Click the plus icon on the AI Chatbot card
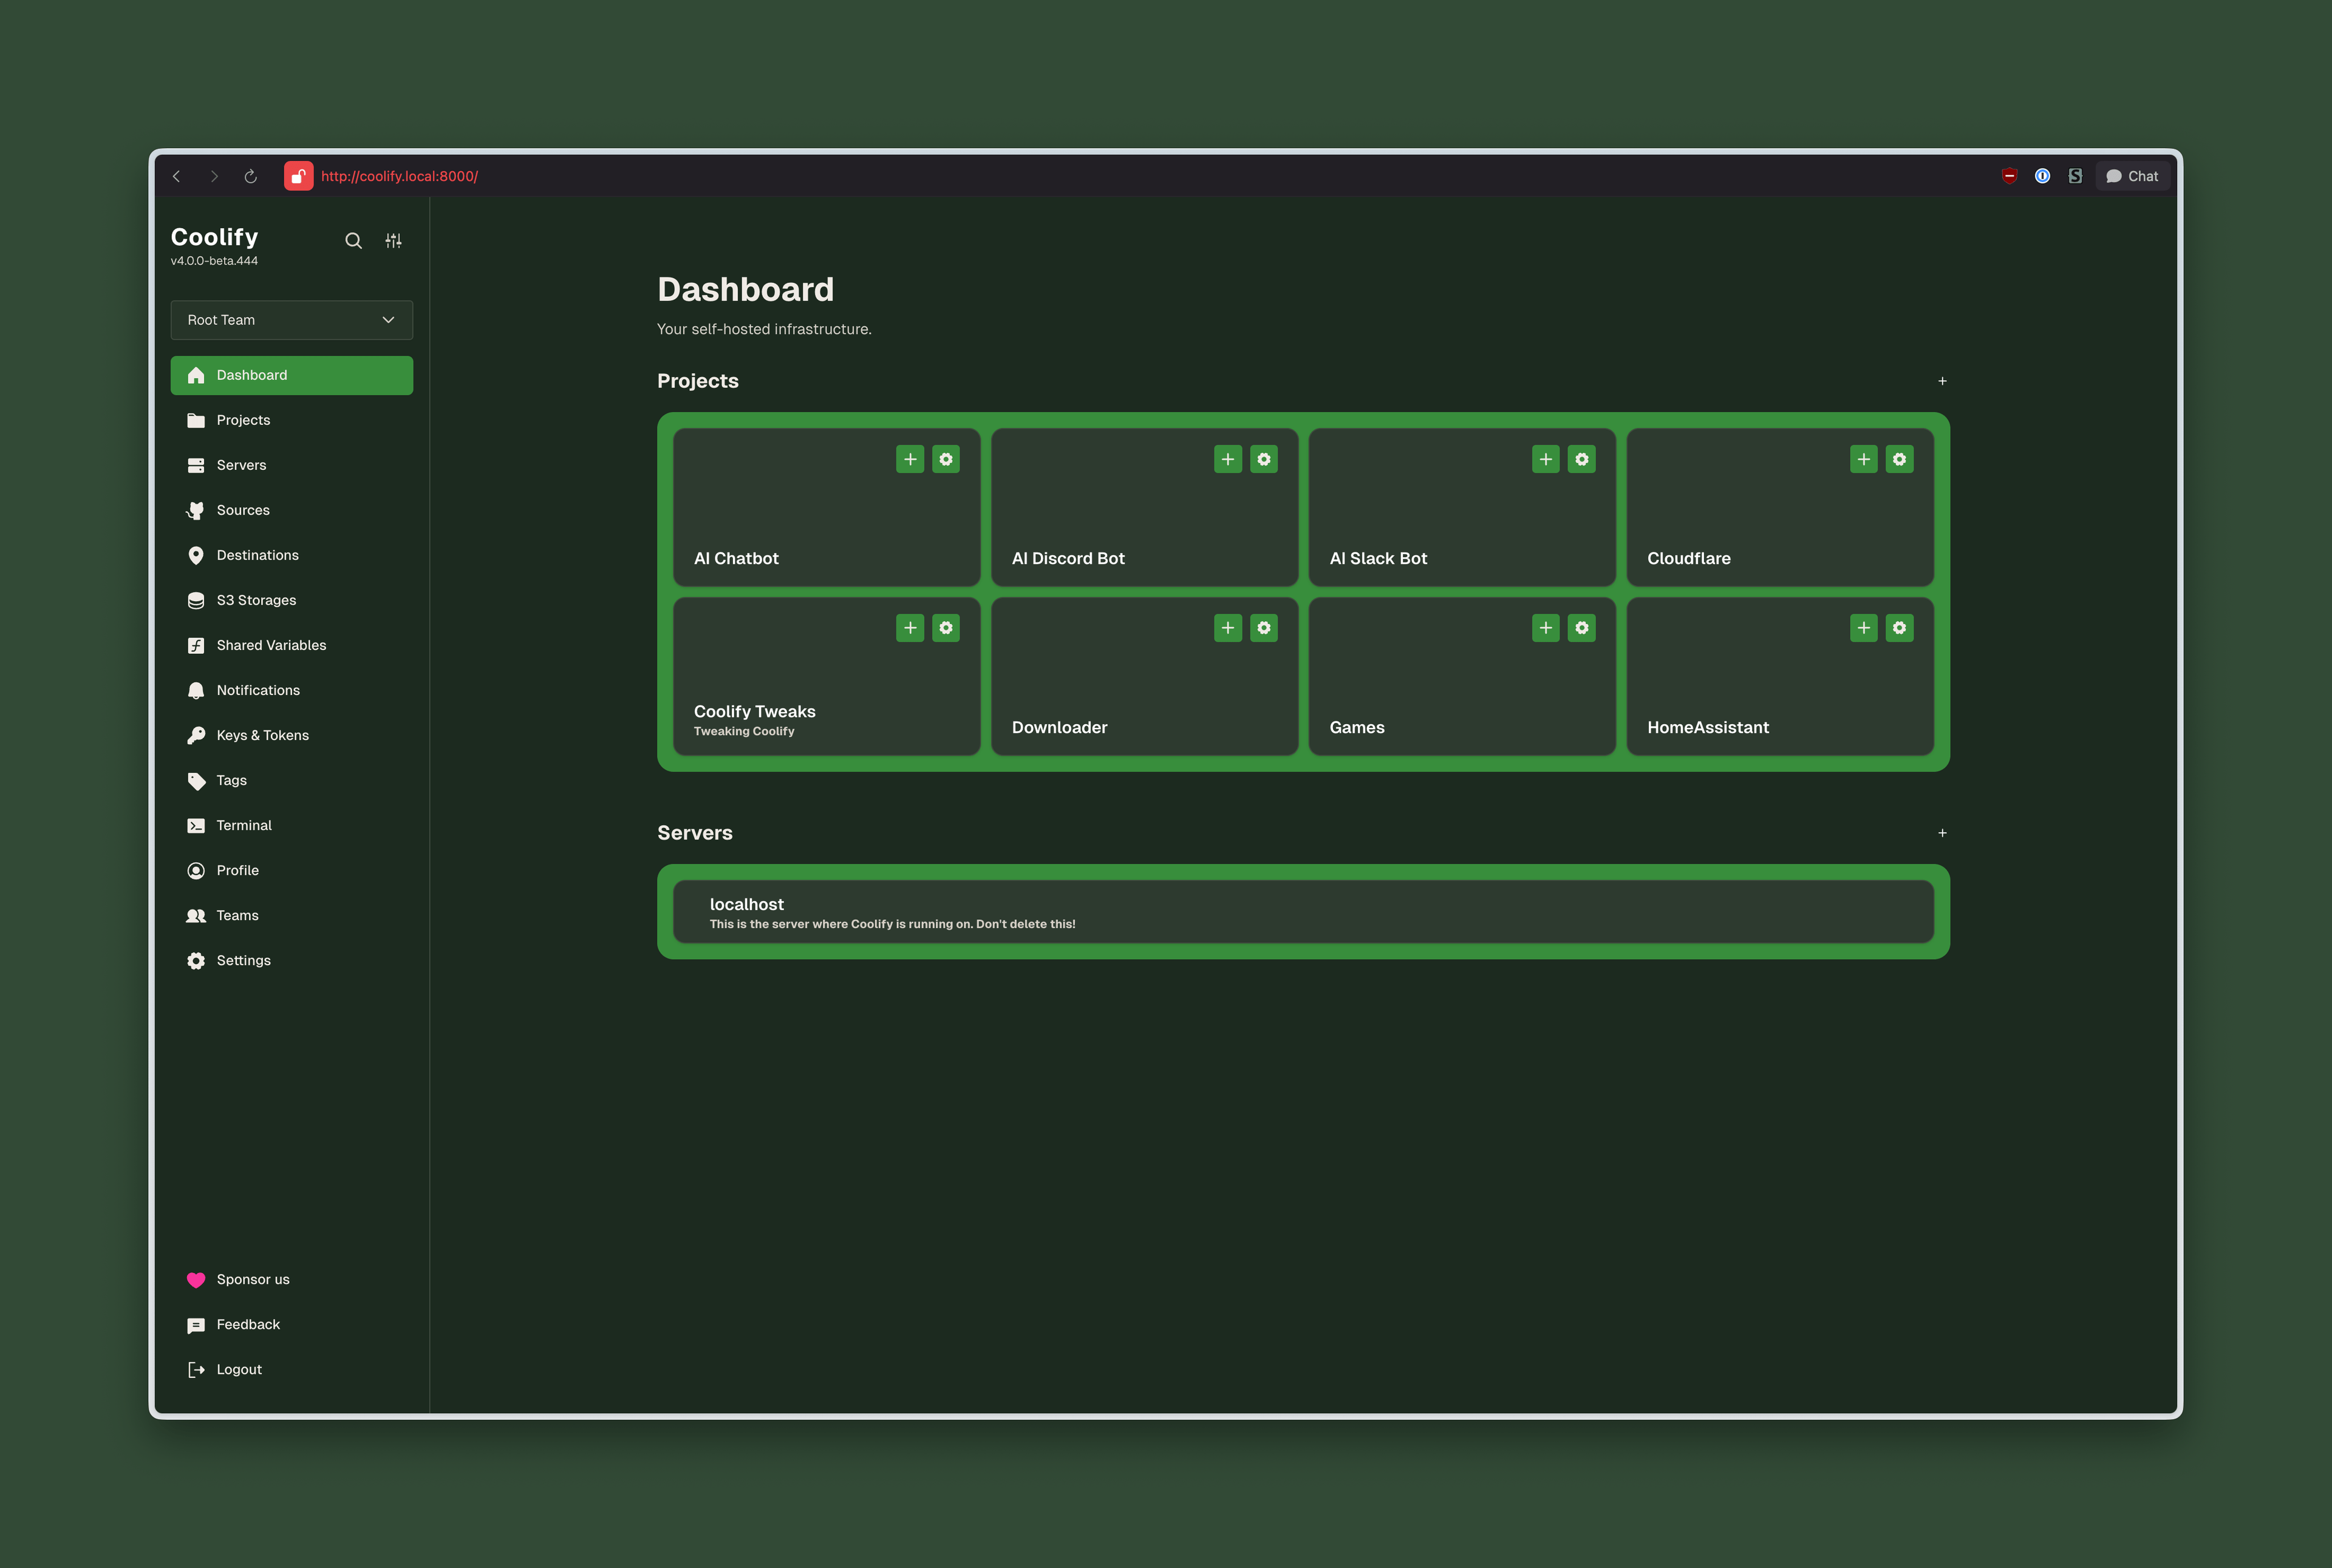 point(909,459)
